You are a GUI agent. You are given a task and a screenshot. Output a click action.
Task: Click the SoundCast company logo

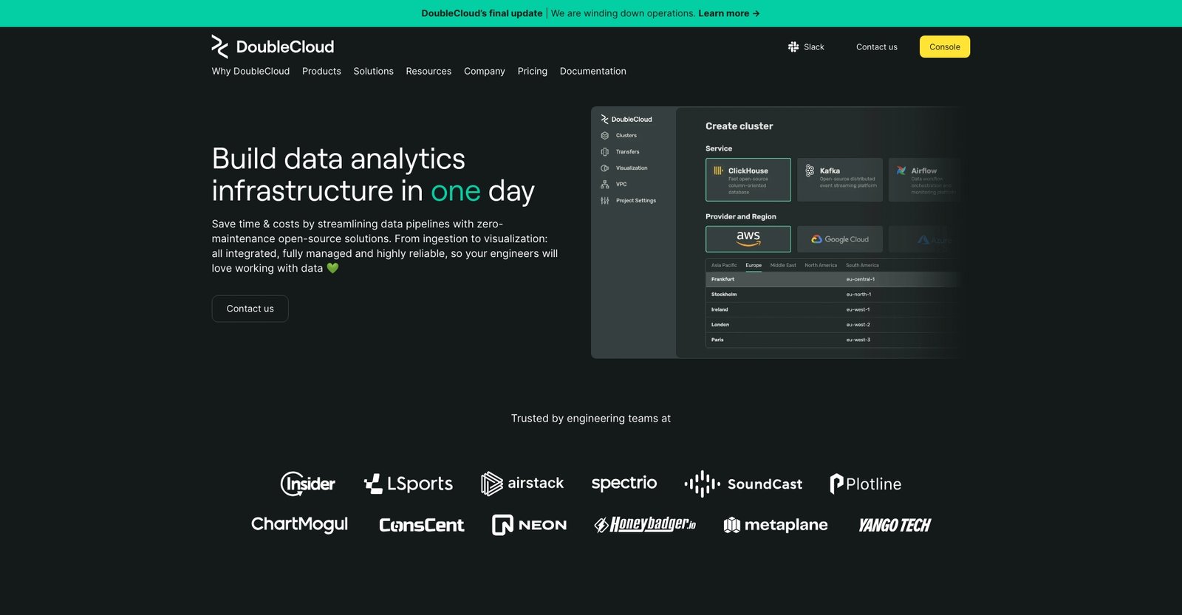click(743, 484)
